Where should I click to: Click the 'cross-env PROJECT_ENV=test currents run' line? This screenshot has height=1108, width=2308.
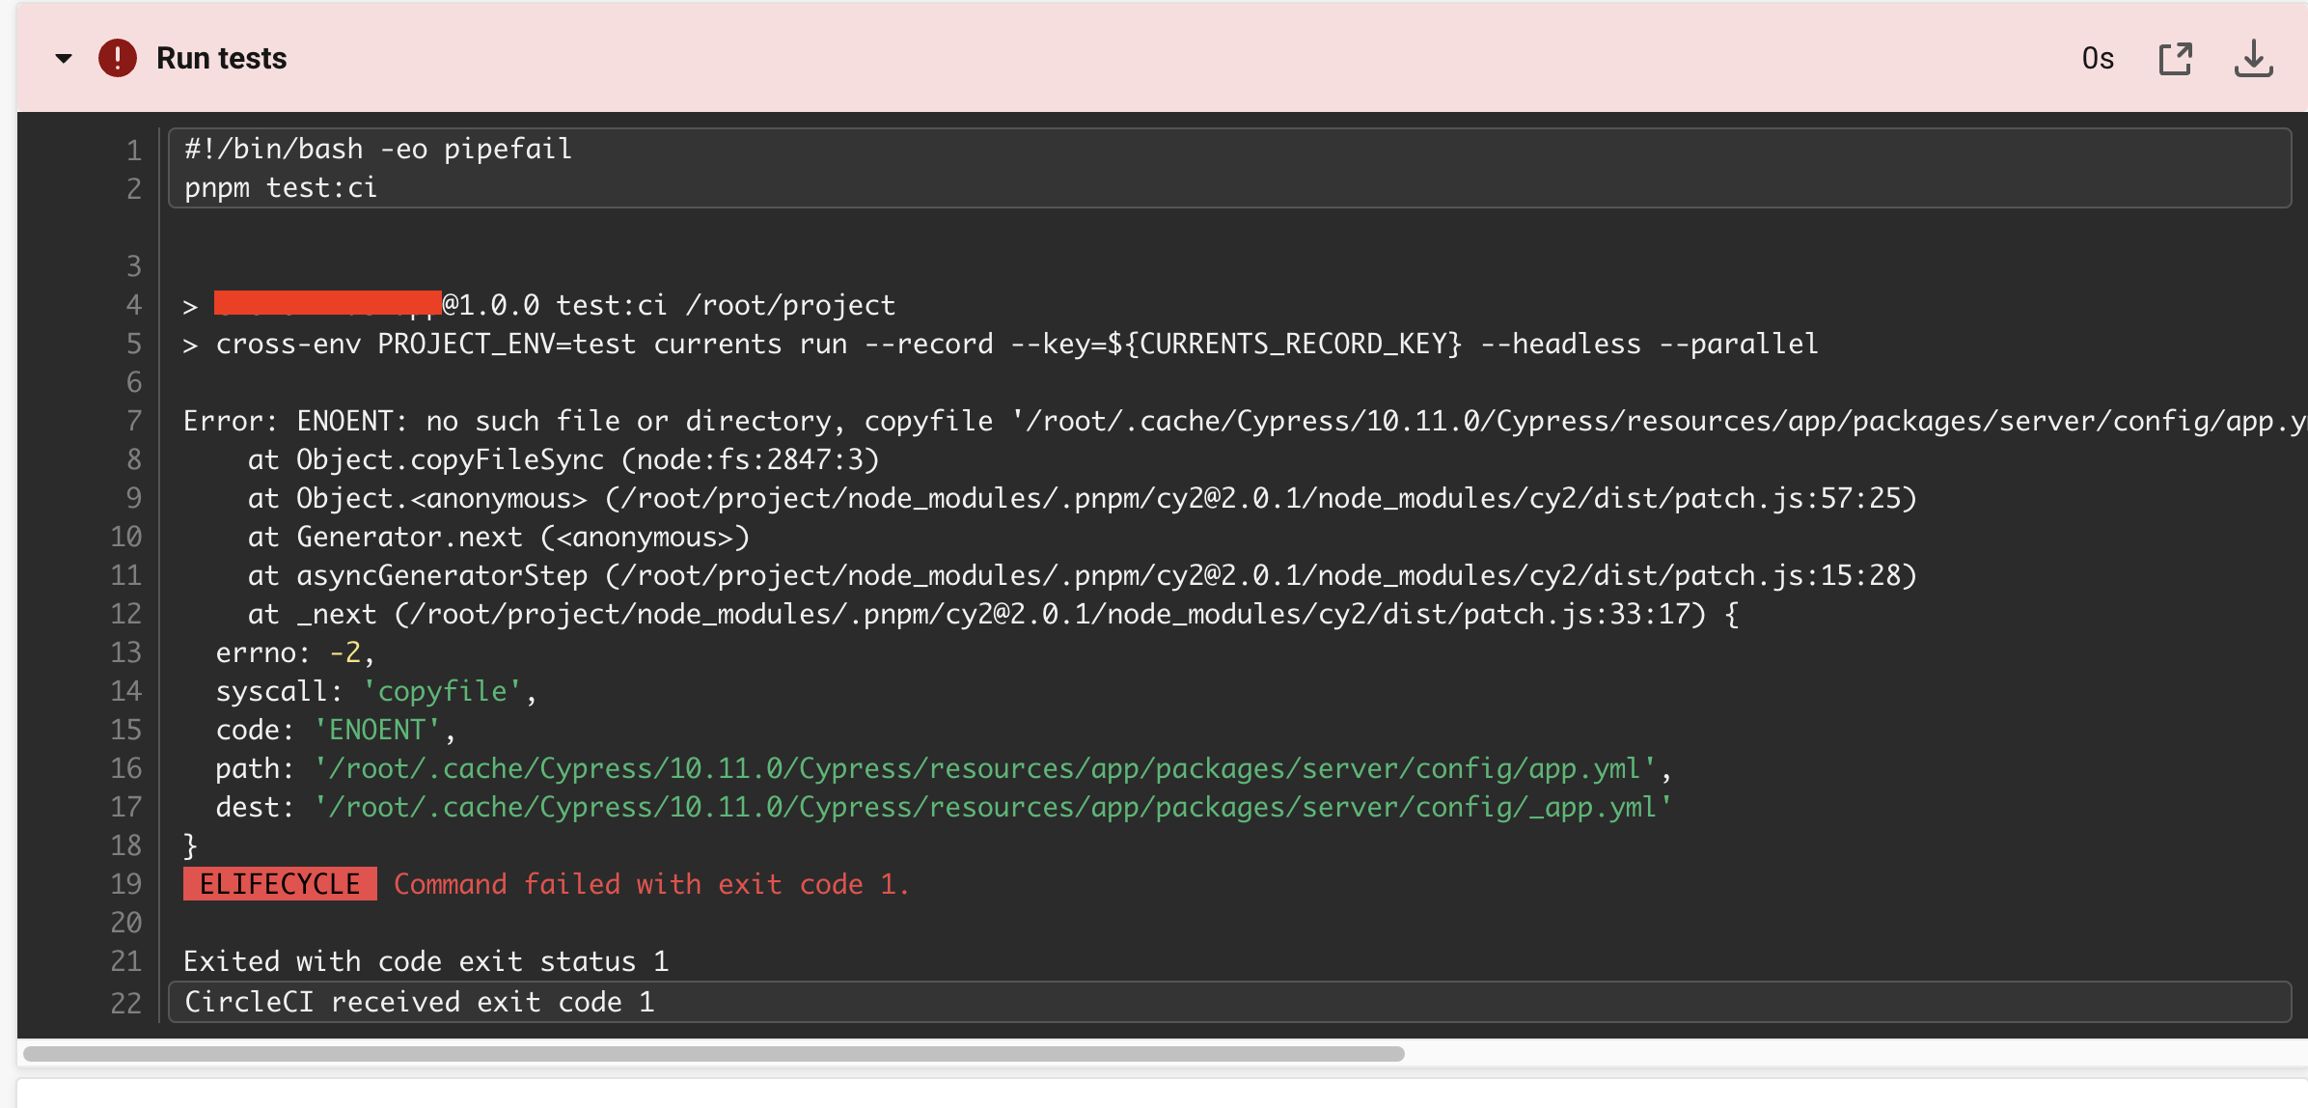click(x=1001, y=344)
